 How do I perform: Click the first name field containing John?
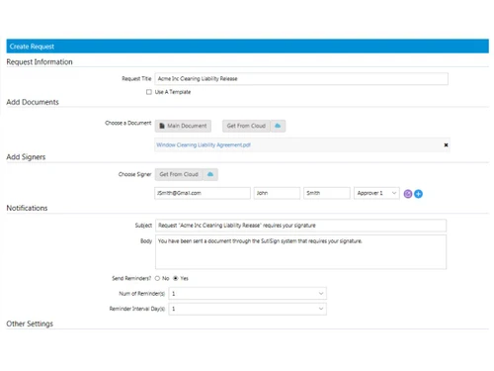tap(277, 193)
